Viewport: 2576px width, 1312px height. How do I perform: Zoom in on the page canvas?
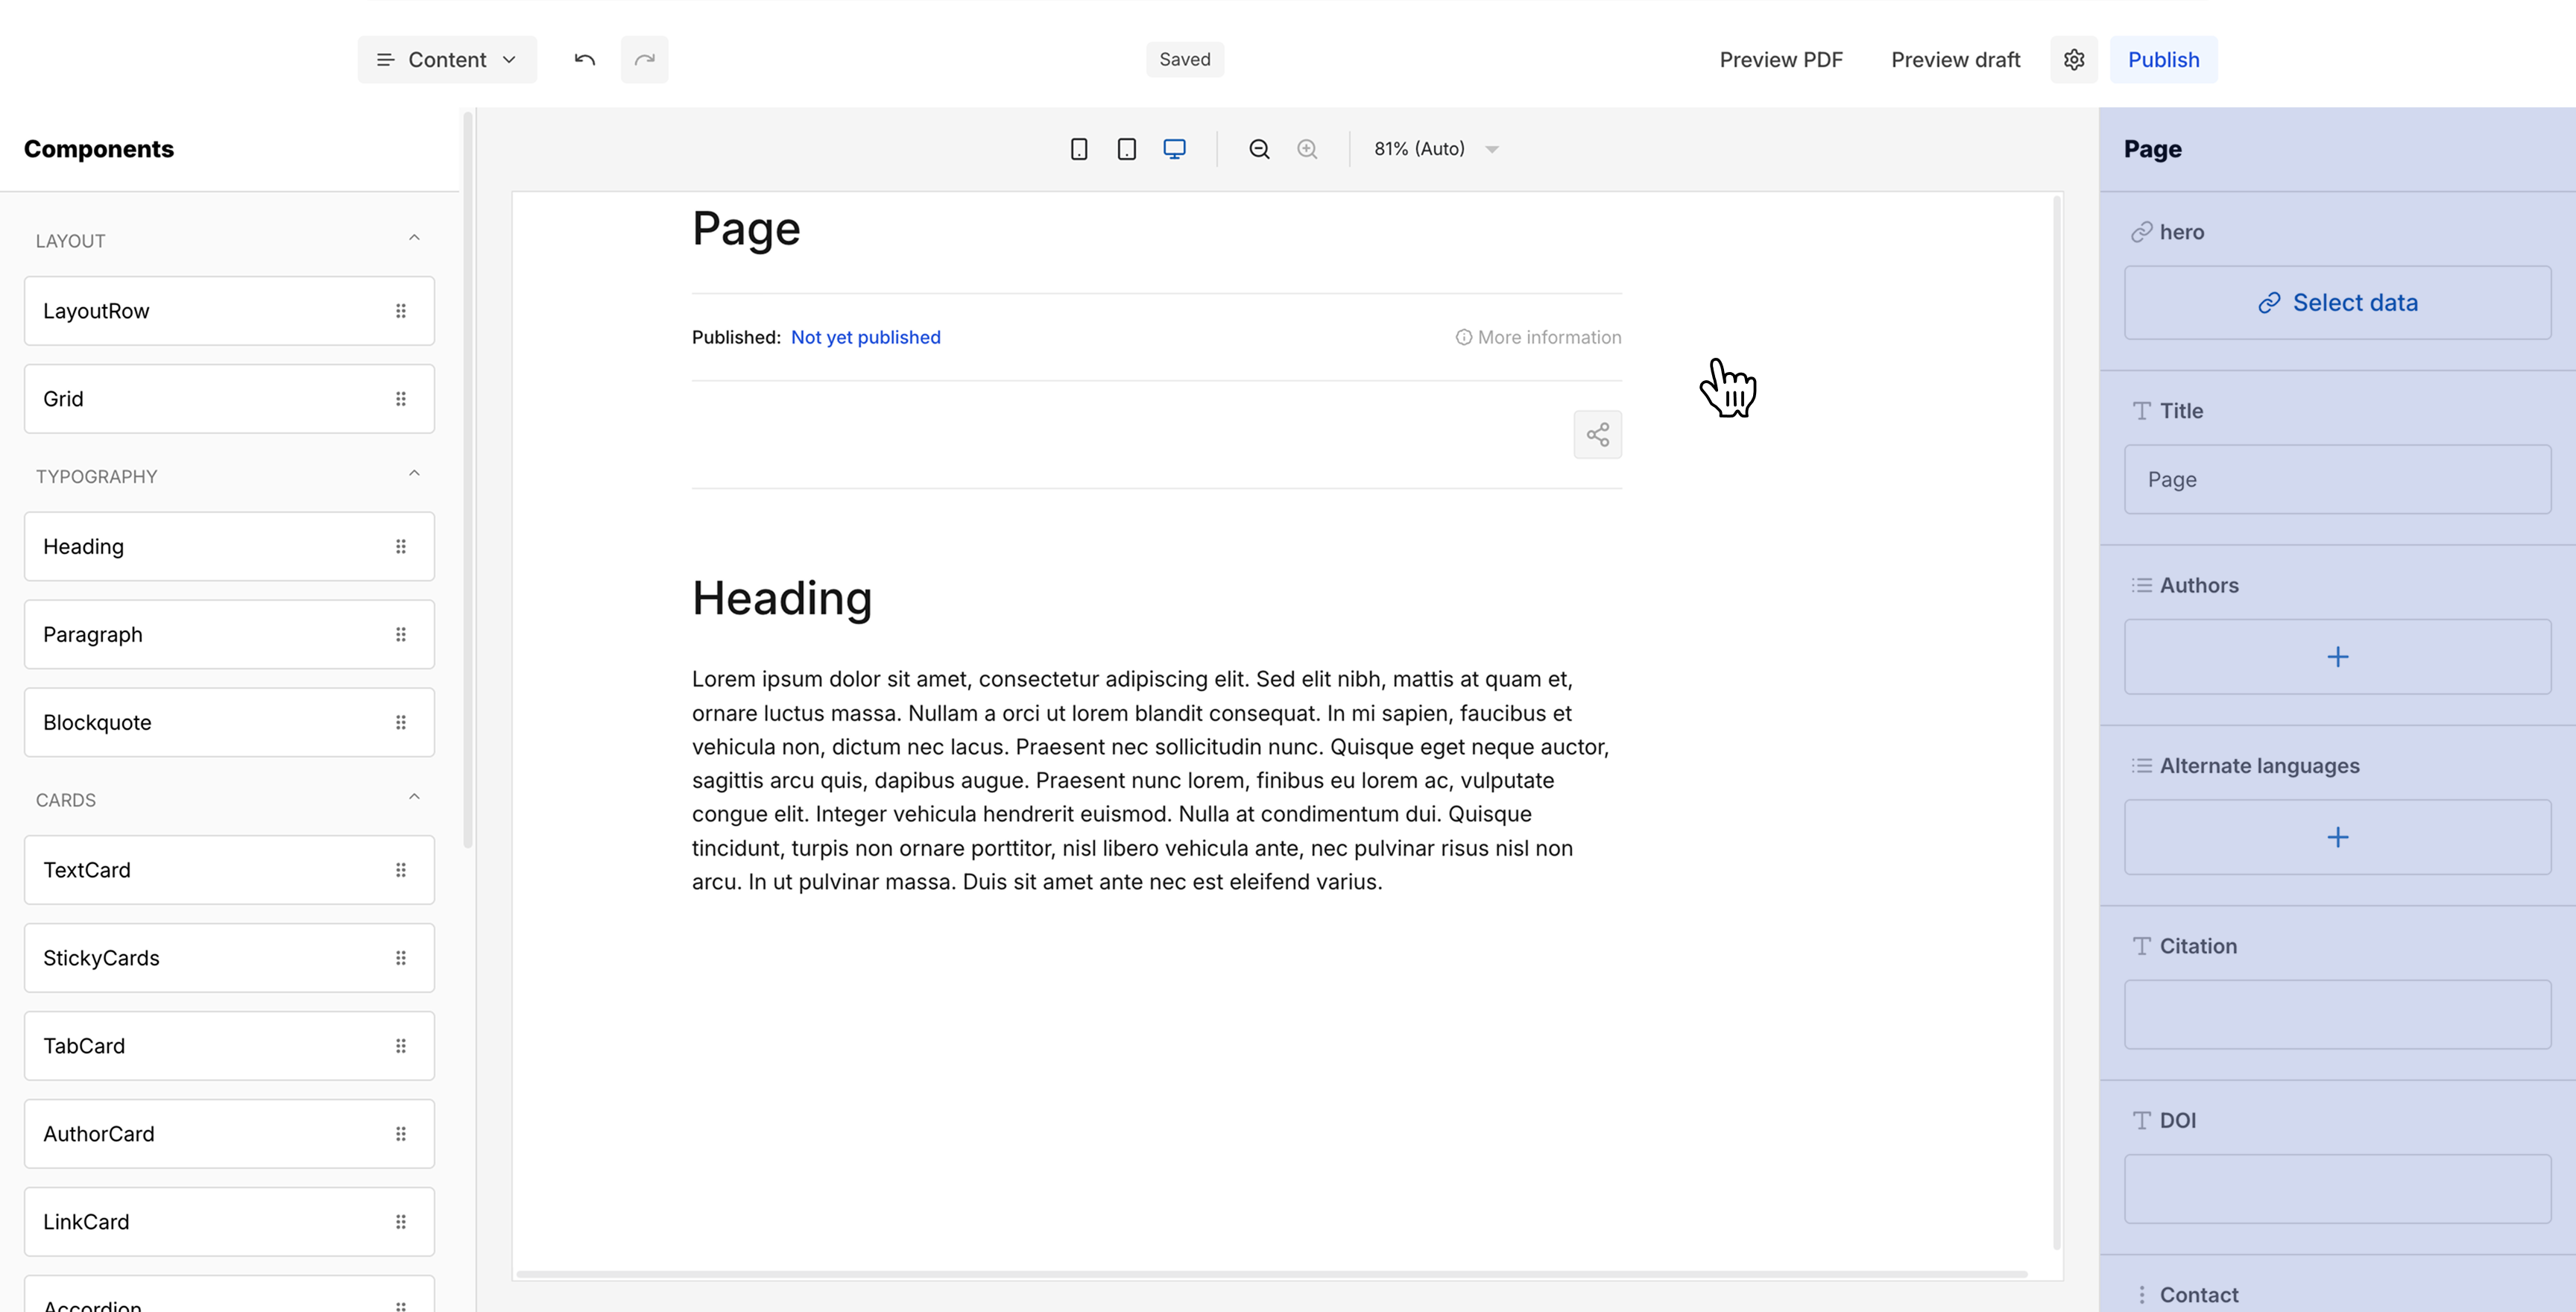pos(1307,148)
